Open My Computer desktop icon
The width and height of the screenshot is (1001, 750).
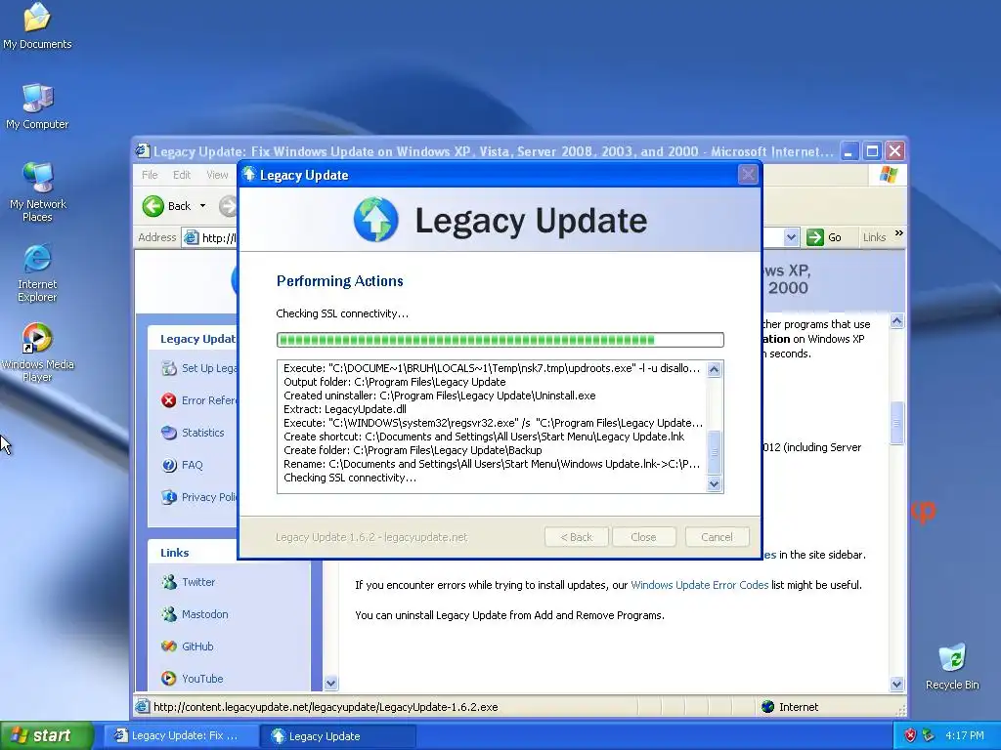point(37,105)
